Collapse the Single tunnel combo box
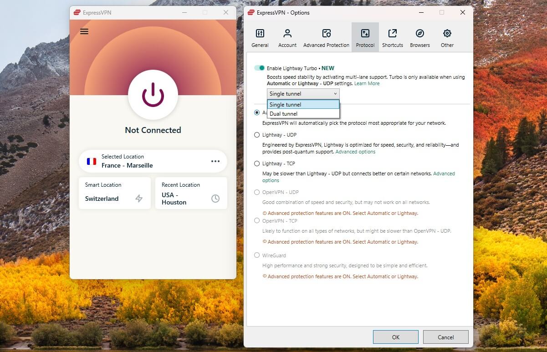Viewport: 547px width, 352px height. pos(303,94)
